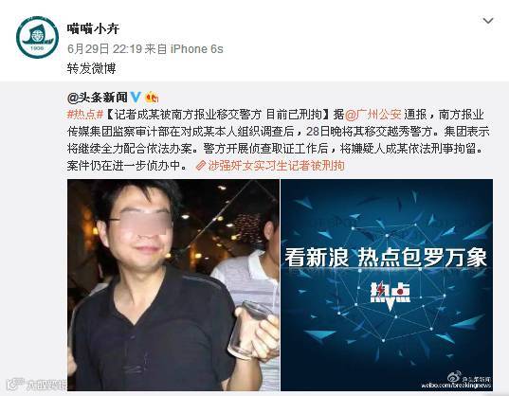This screenshot has height=396, width=509.
Task: Open 喵喵小卉 profile avatar
Action: 37,38
